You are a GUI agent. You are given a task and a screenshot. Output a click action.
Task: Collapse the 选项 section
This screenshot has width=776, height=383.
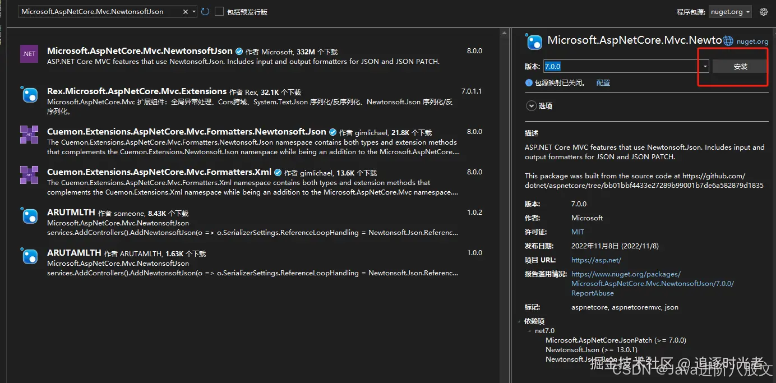[531, 105]
